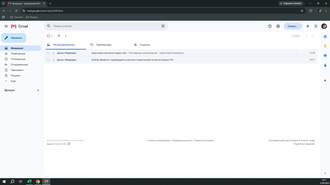Open browser extensions puzzle icon

[x=310, y=11]
